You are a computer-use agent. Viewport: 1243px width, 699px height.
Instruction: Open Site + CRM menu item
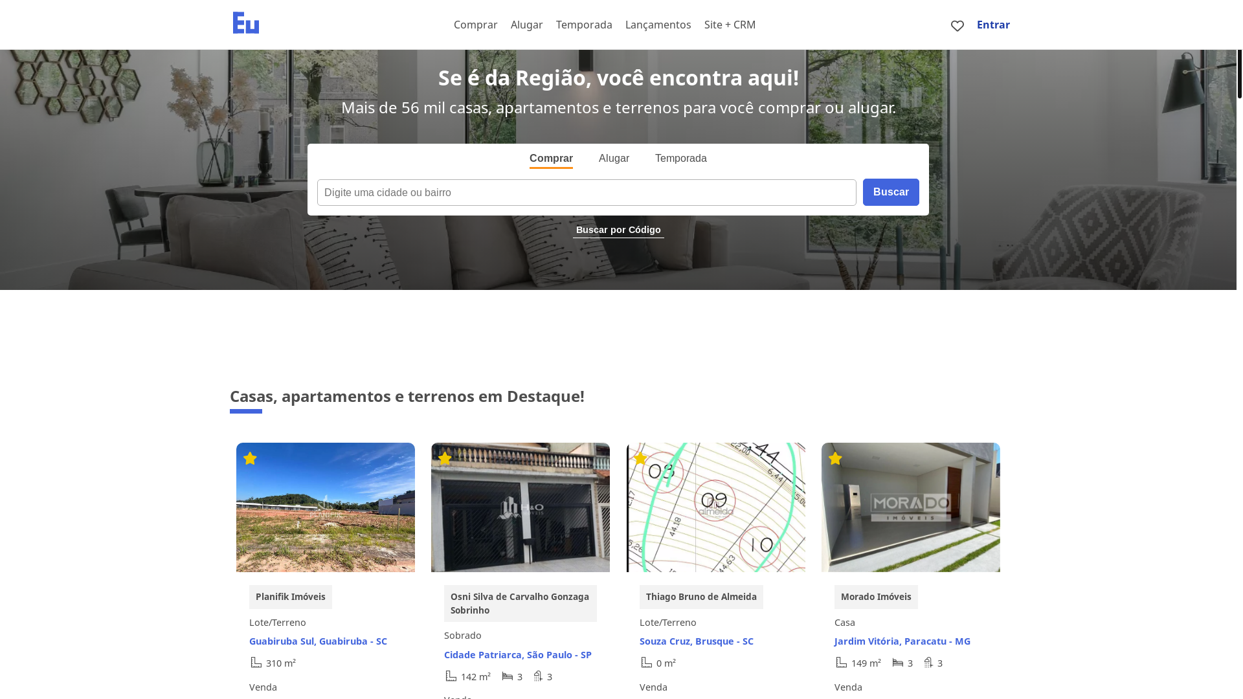click(730, 25)
